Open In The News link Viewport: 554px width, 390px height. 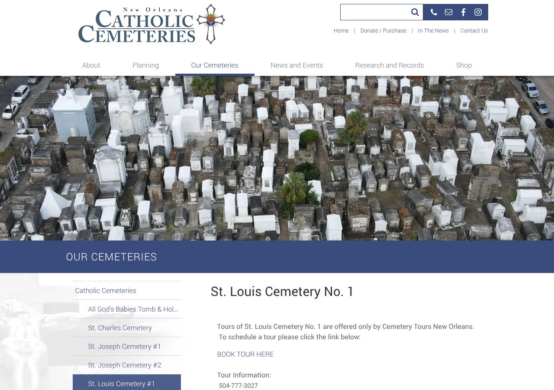pyautogui.click(x=433, y=30)
